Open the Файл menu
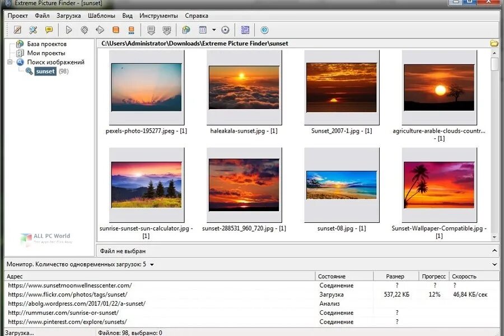The width and height of the screenshot is (504, 336). point(42,16)
